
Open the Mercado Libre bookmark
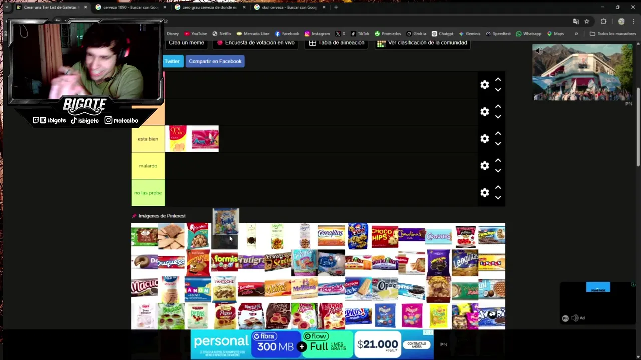(x=253, y=34)
